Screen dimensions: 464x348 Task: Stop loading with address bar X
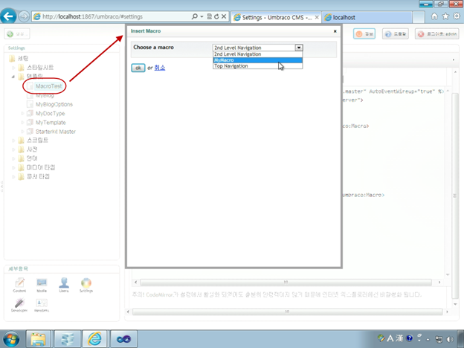[x=224, y=16]
